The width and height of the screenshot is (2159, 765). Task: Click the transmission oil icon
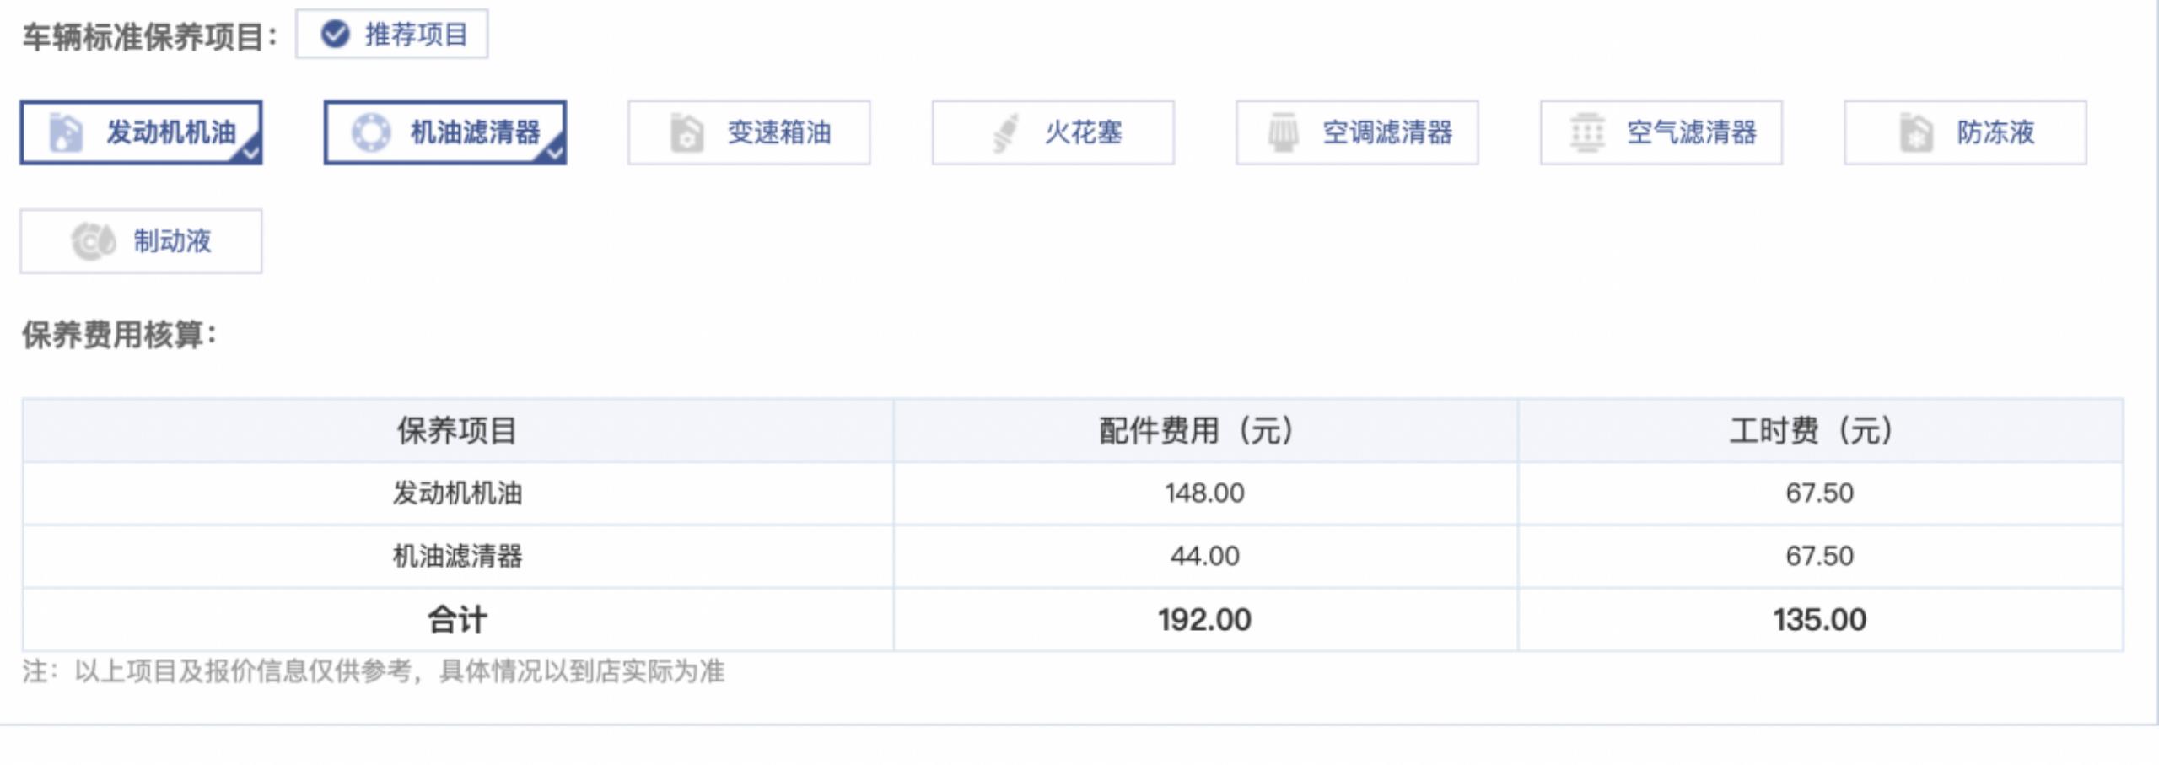coord(686,132)
